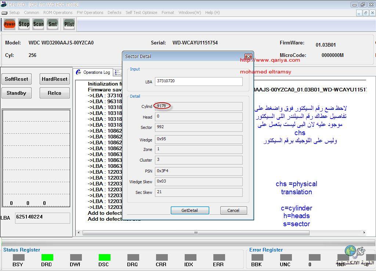The width and height of the screenshot is (376, 271).
Task: Click the log line "->LBA : 37310"
Action: (x=105, y=95)
